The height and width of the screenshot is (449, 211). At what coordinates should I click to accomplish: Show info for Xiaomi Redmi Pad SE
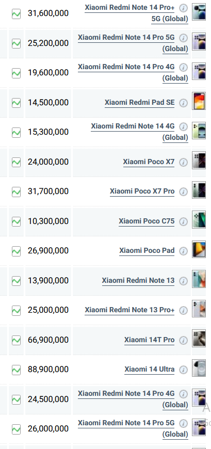(183, 103)
